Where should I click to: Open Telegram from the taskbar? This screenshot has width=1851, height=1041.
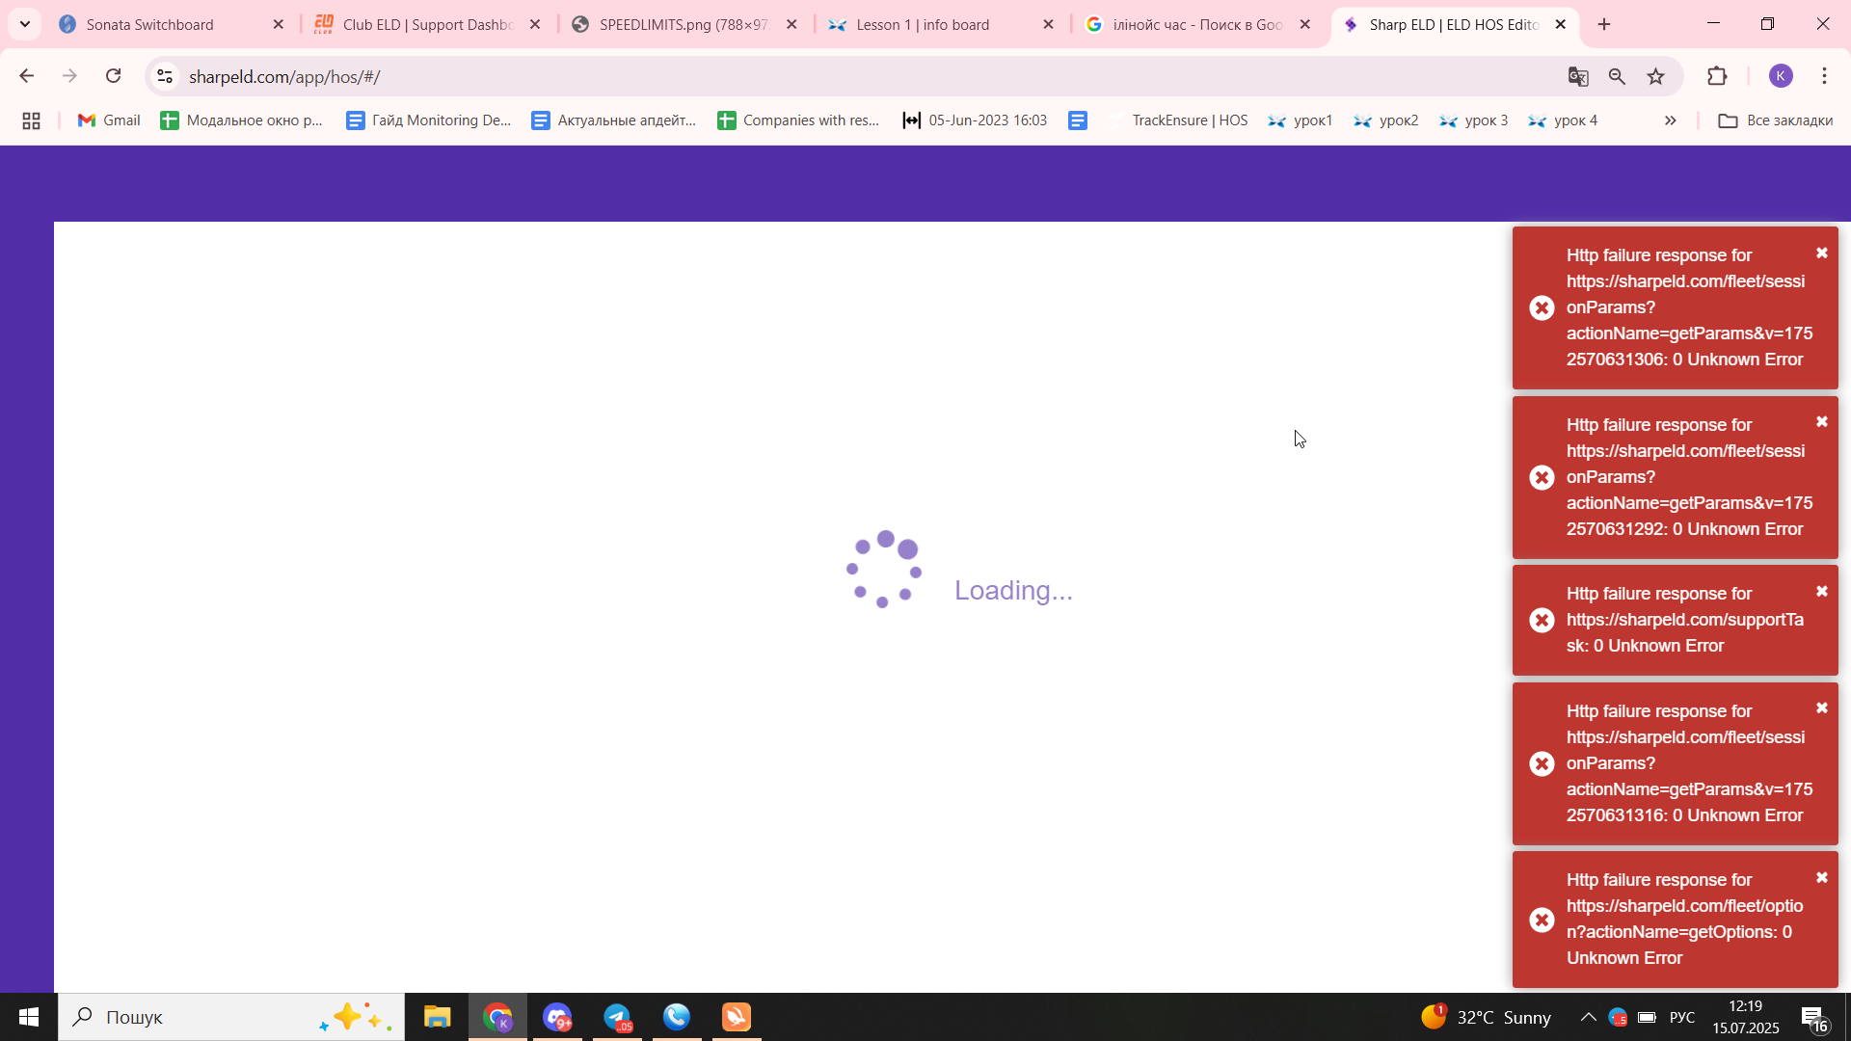[617, 1017]
